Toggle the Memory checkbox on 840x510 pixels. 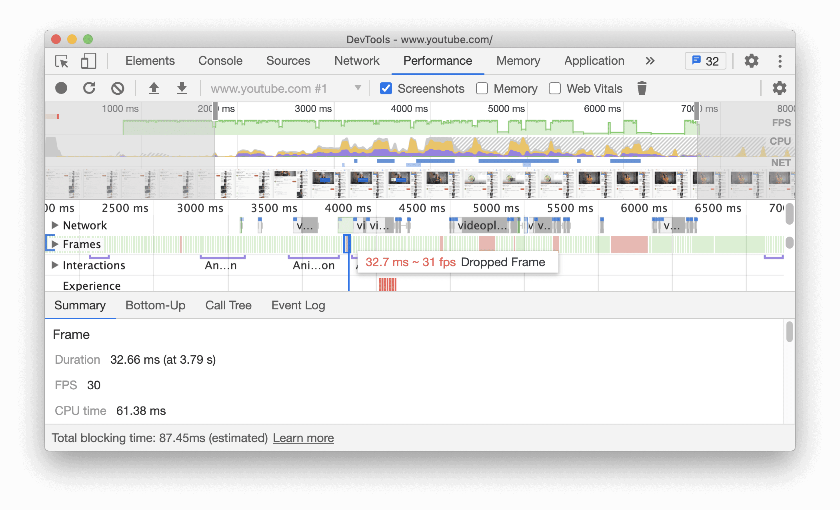482,89
